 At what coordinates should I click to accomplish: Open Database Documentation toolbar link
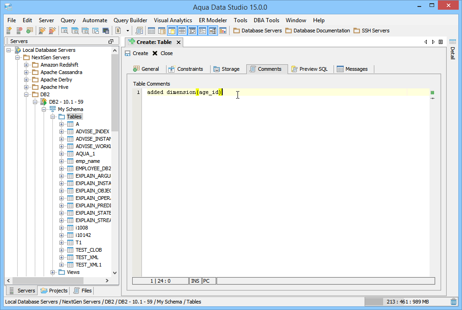pos(317,31)
